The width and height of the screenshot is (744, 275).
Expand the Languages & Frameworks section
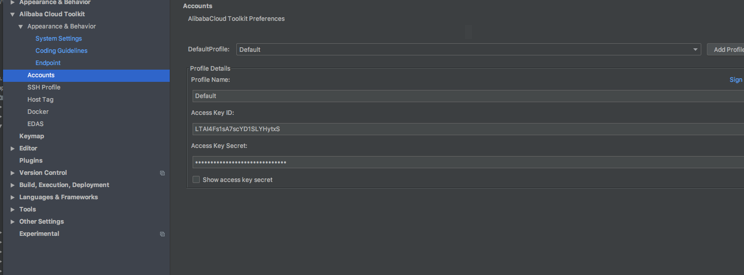coord(13,197)
